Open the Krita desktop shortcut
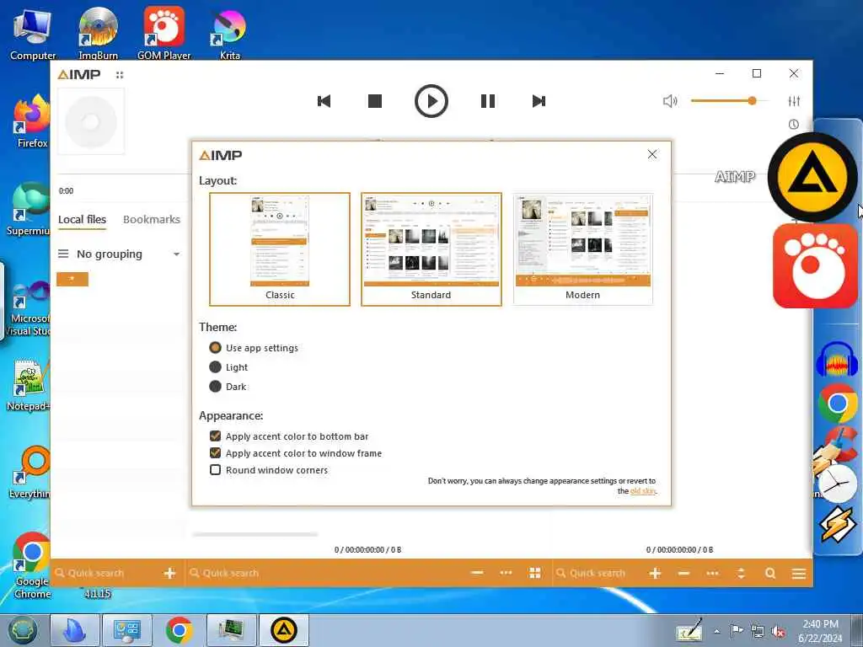 click(x=229, y=34)
